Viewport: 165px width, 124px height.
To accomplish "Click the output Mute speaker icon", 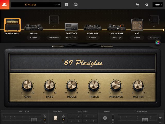I will pyautogui.click(x=161, y=118).
